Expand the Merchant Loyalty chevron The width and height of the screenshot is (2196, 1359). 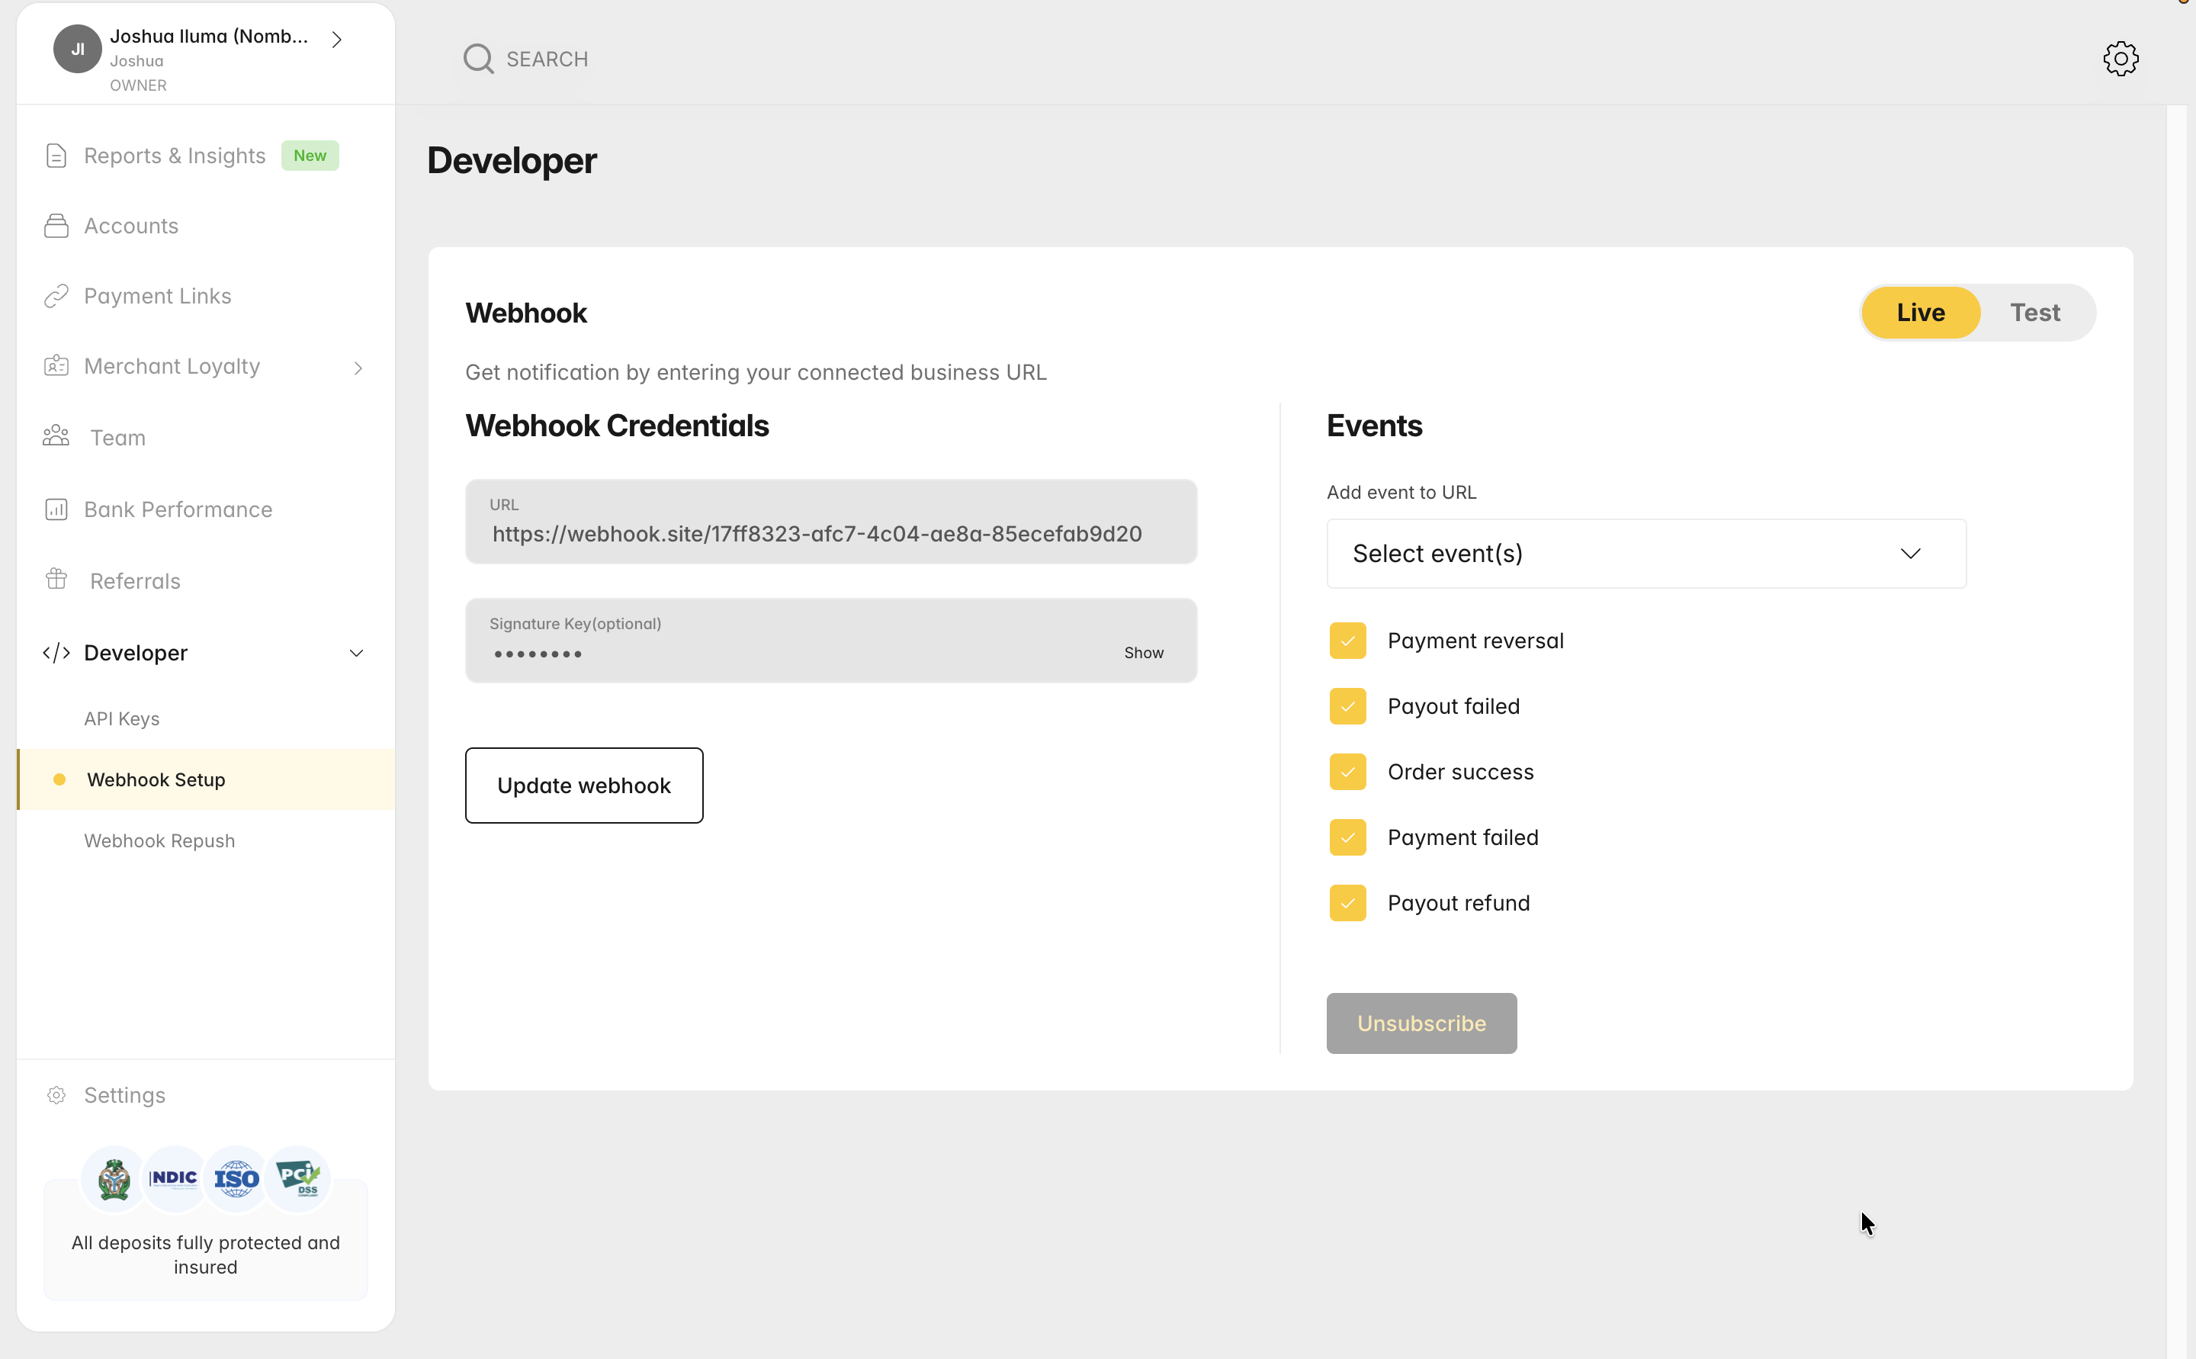358,368
